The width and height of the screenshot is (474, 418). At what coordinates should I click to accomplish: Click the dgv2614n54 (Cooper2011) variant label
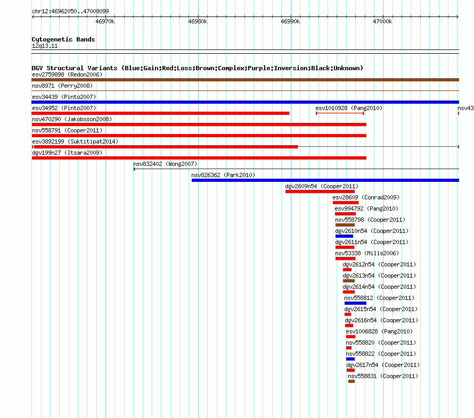pyautogui.click(x=379, y=287)
